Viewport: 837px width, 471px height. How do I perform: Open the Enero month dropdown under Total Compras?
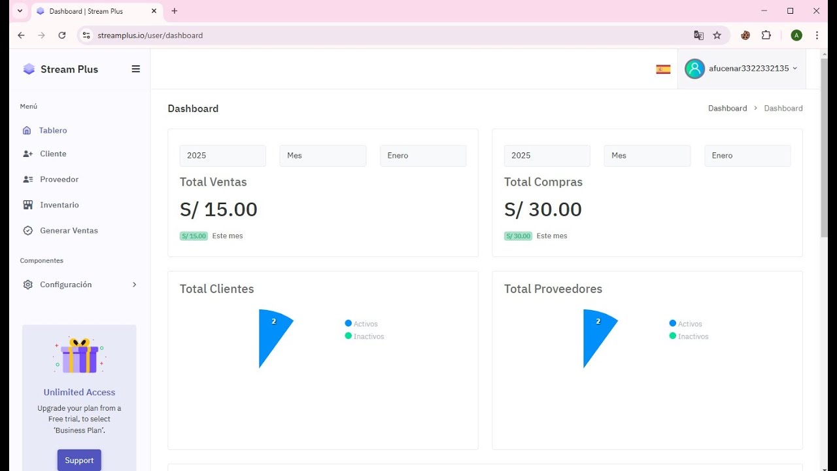[x=747, y=156]
